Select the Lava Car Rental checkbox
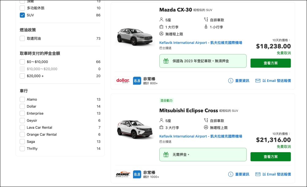The image size is (307, 187). 22,127
